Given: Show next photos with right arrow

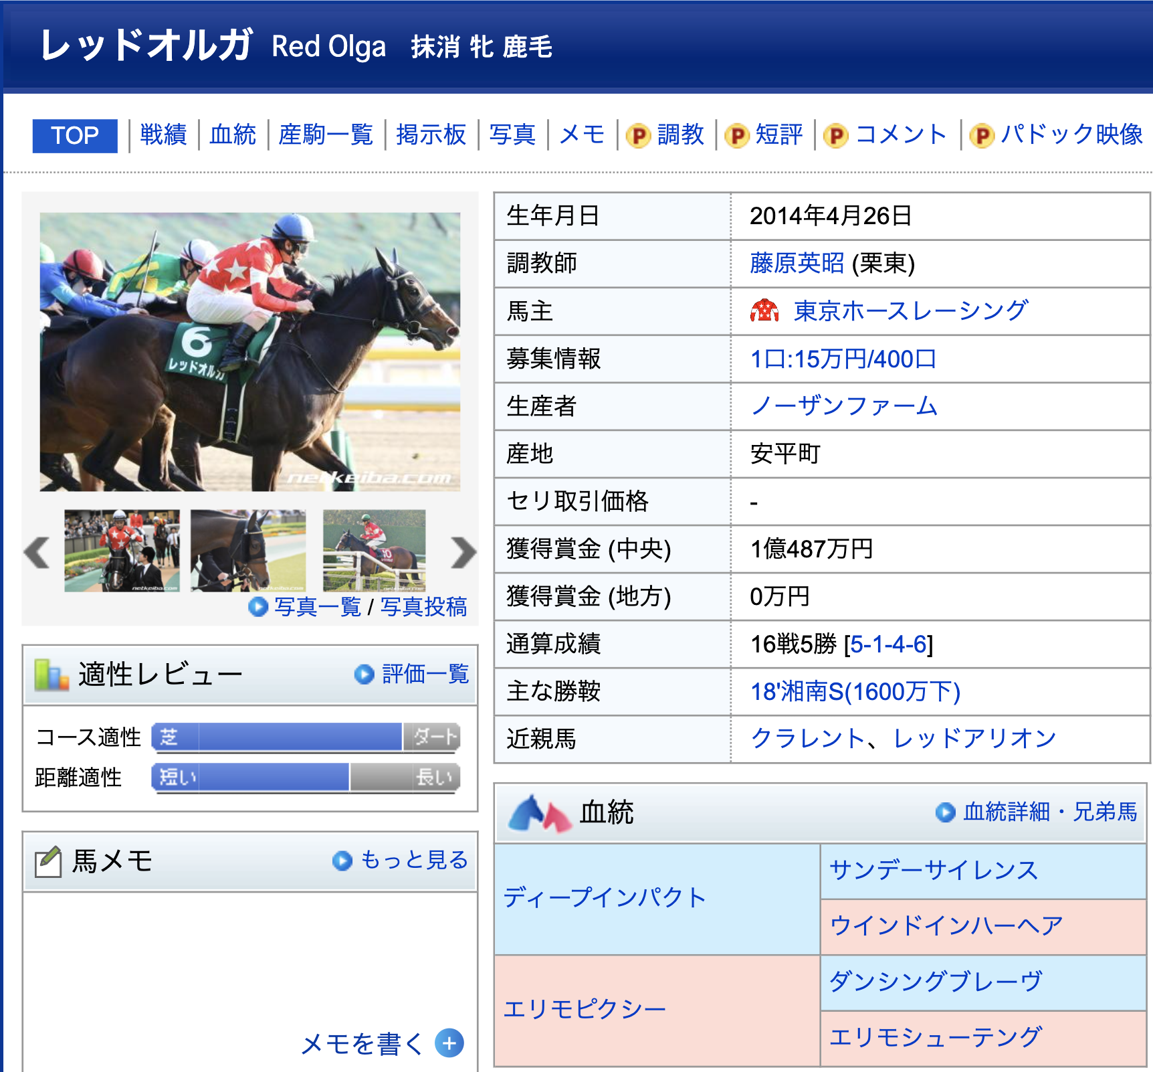Looking at the screenshot, I should tap(463, 552).
